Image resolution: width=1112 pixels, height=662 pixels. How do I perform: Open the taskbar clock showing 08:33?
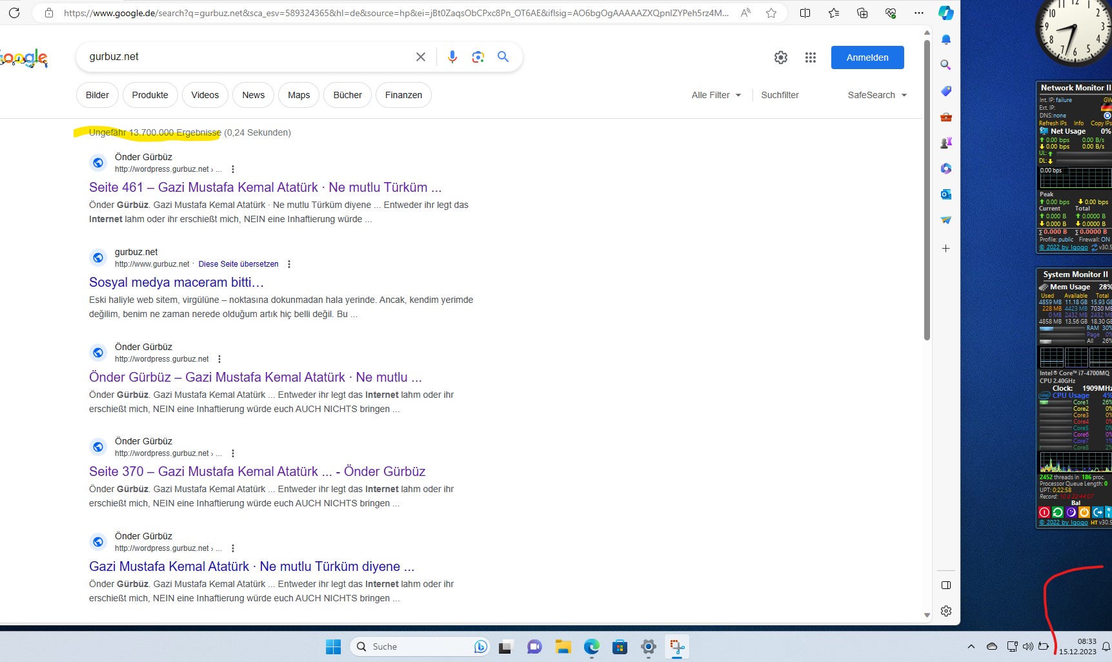click(1077, 646)
